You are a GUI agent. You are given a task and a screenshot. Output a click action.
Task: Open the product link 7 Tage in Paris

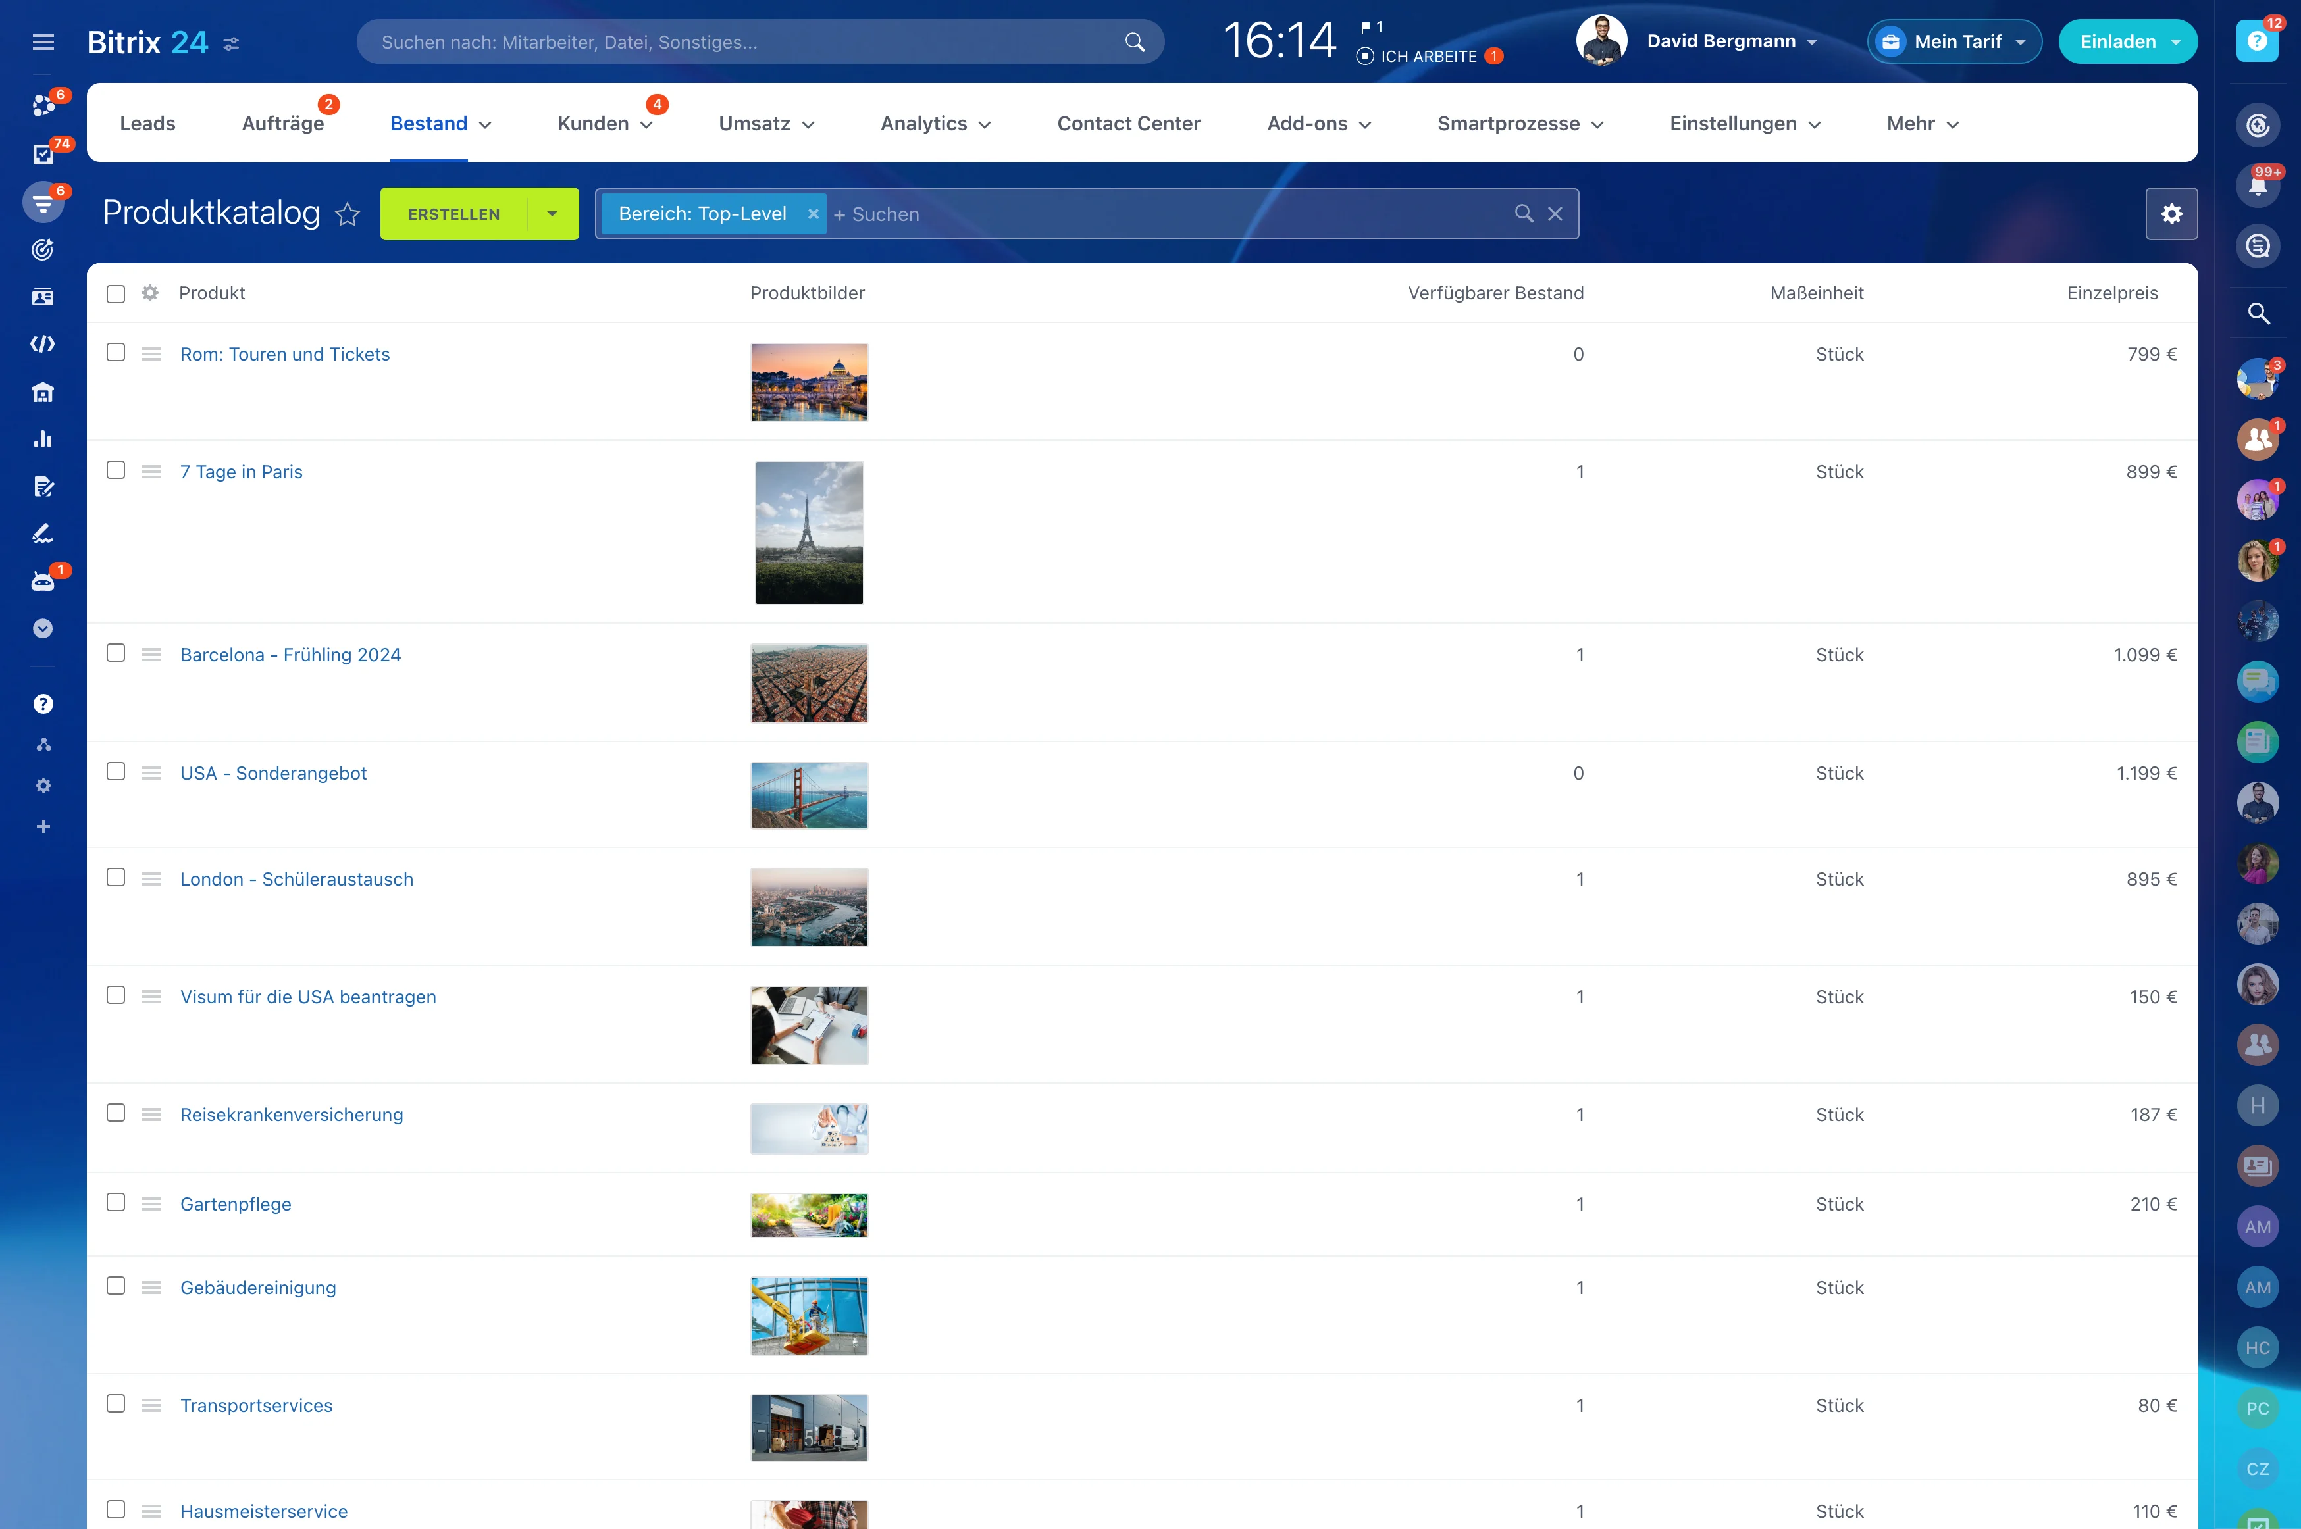click(241, 471)
